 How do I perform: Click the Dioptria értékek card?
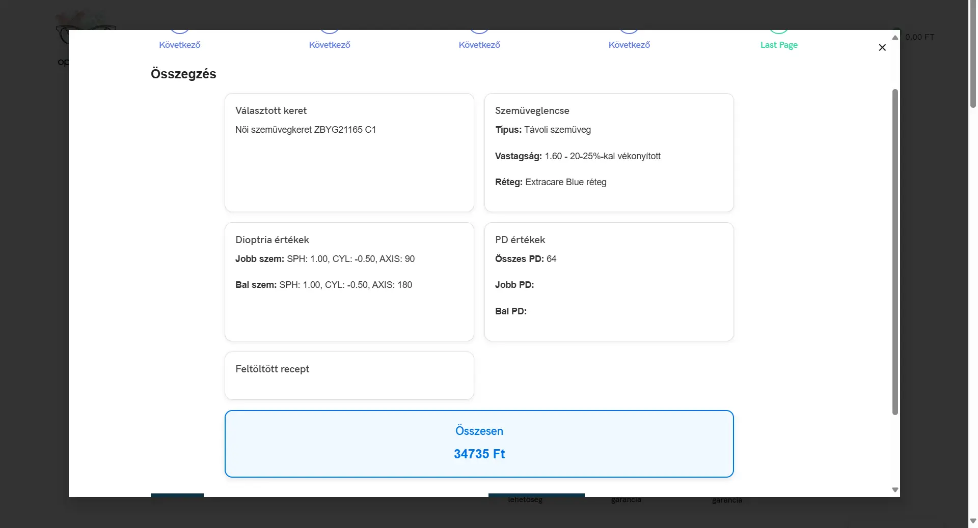click(349, 282)
